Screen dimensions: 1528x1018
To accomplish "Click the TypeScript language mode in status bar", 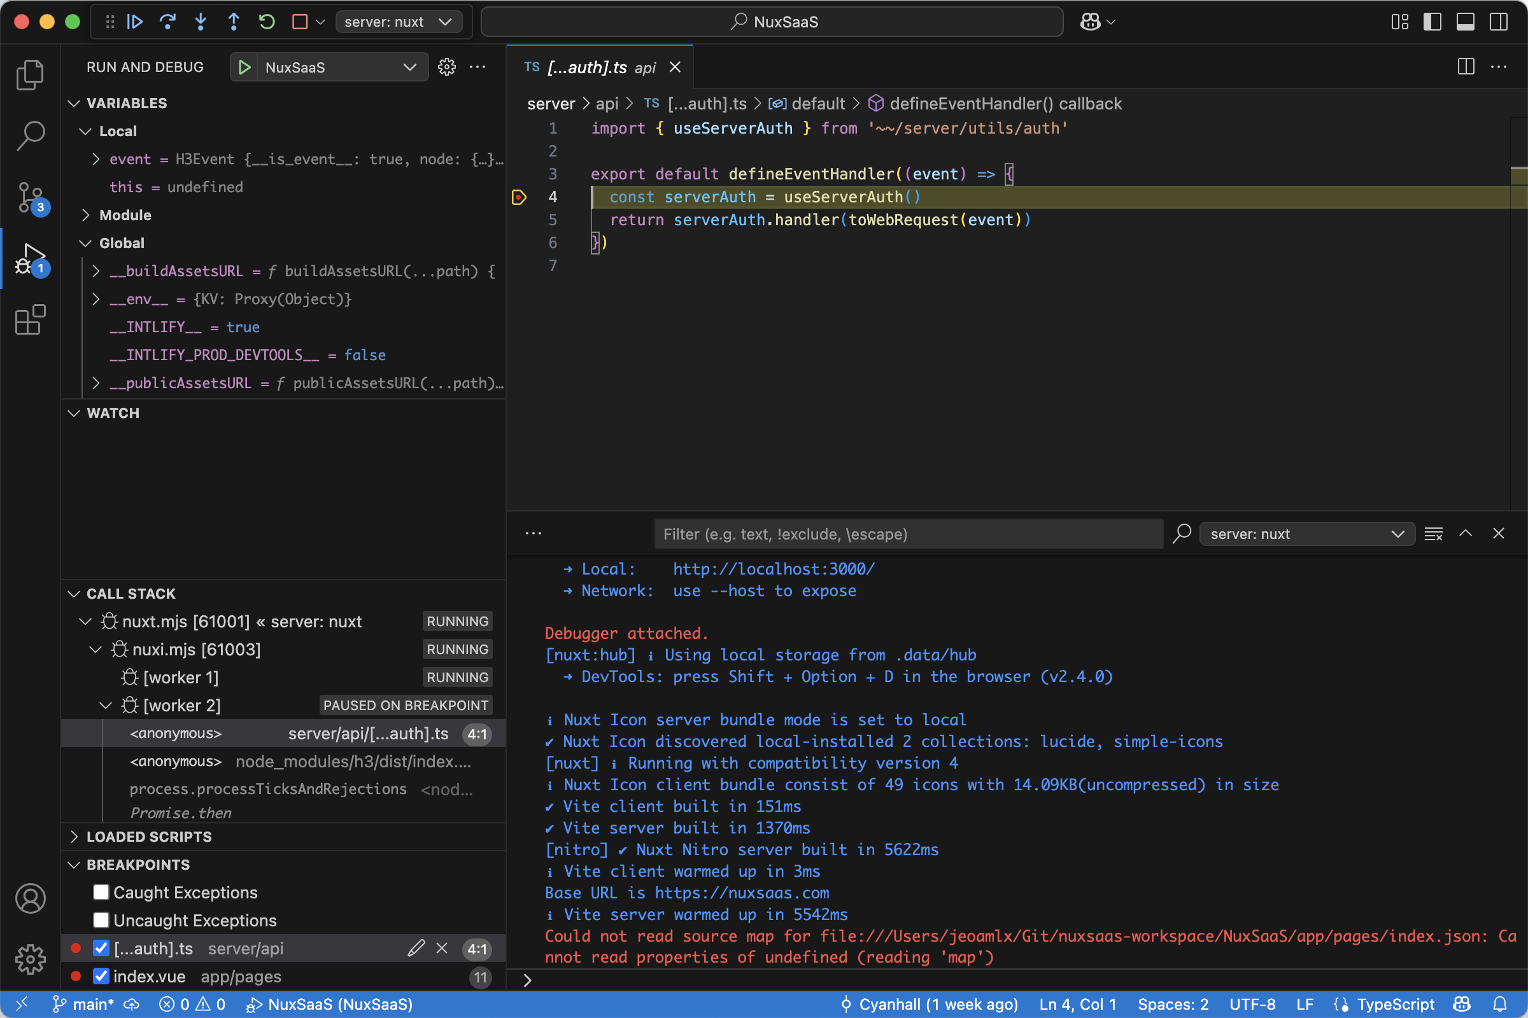I will (x=1395, y=1005).
